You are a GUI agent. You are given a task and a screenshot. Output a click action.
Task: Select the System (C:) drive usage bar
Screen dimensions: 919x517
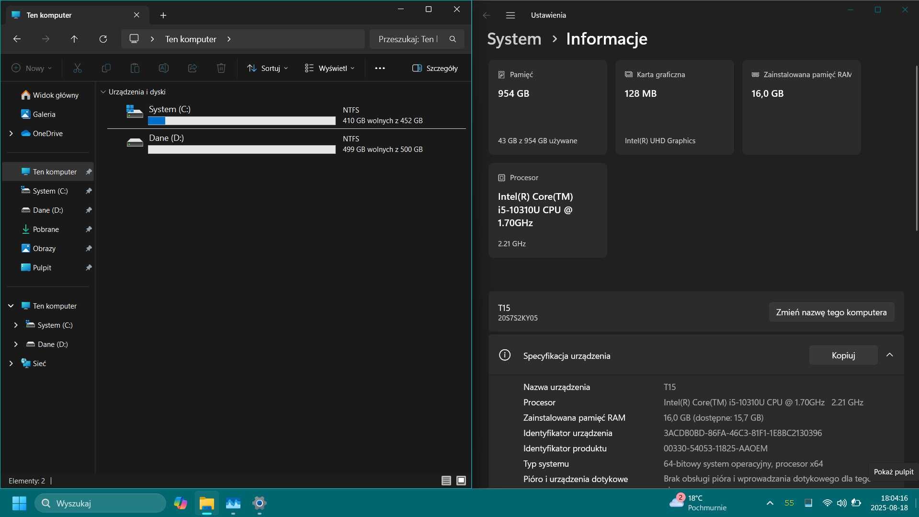coord(242,121)
